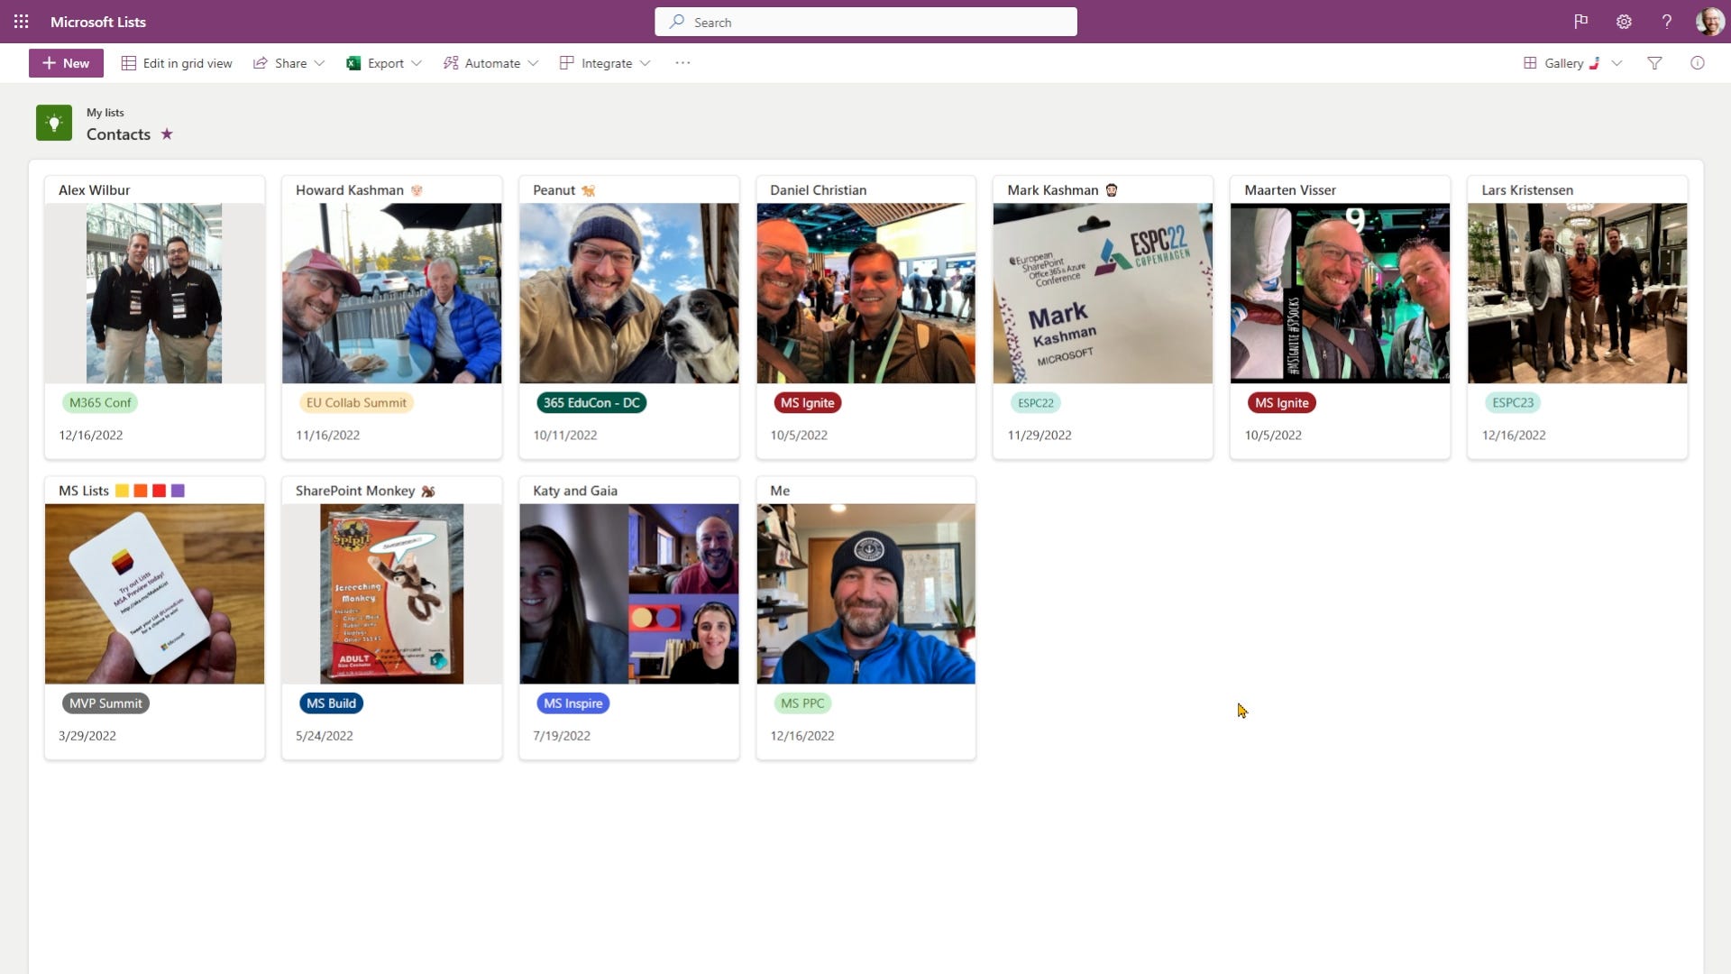Screen dimensions: 1731x974
Task: Open Settings gear icon
Action: pyautogui.click(x=1624, y=21)
